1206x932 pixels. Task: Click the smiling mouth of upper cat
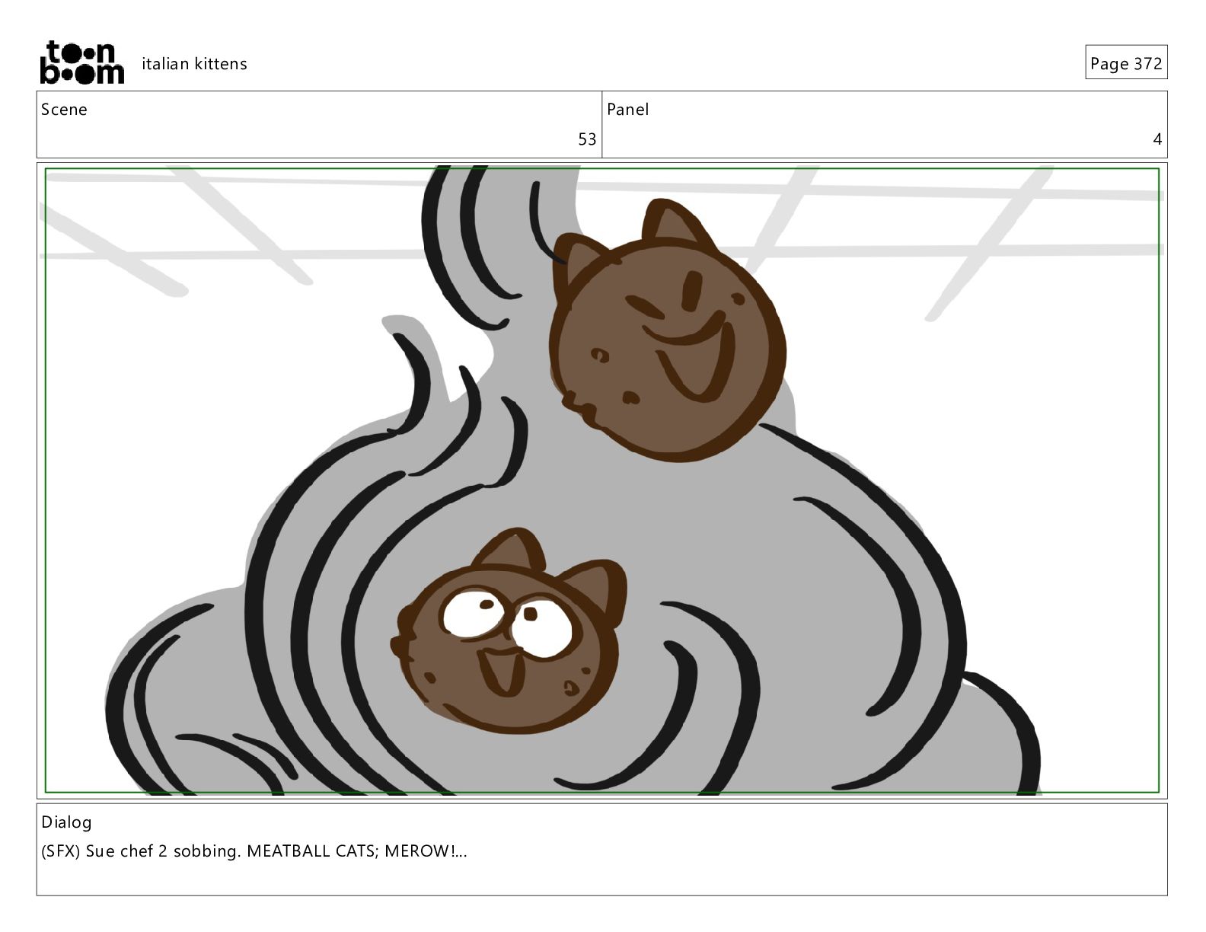(689, 358)
